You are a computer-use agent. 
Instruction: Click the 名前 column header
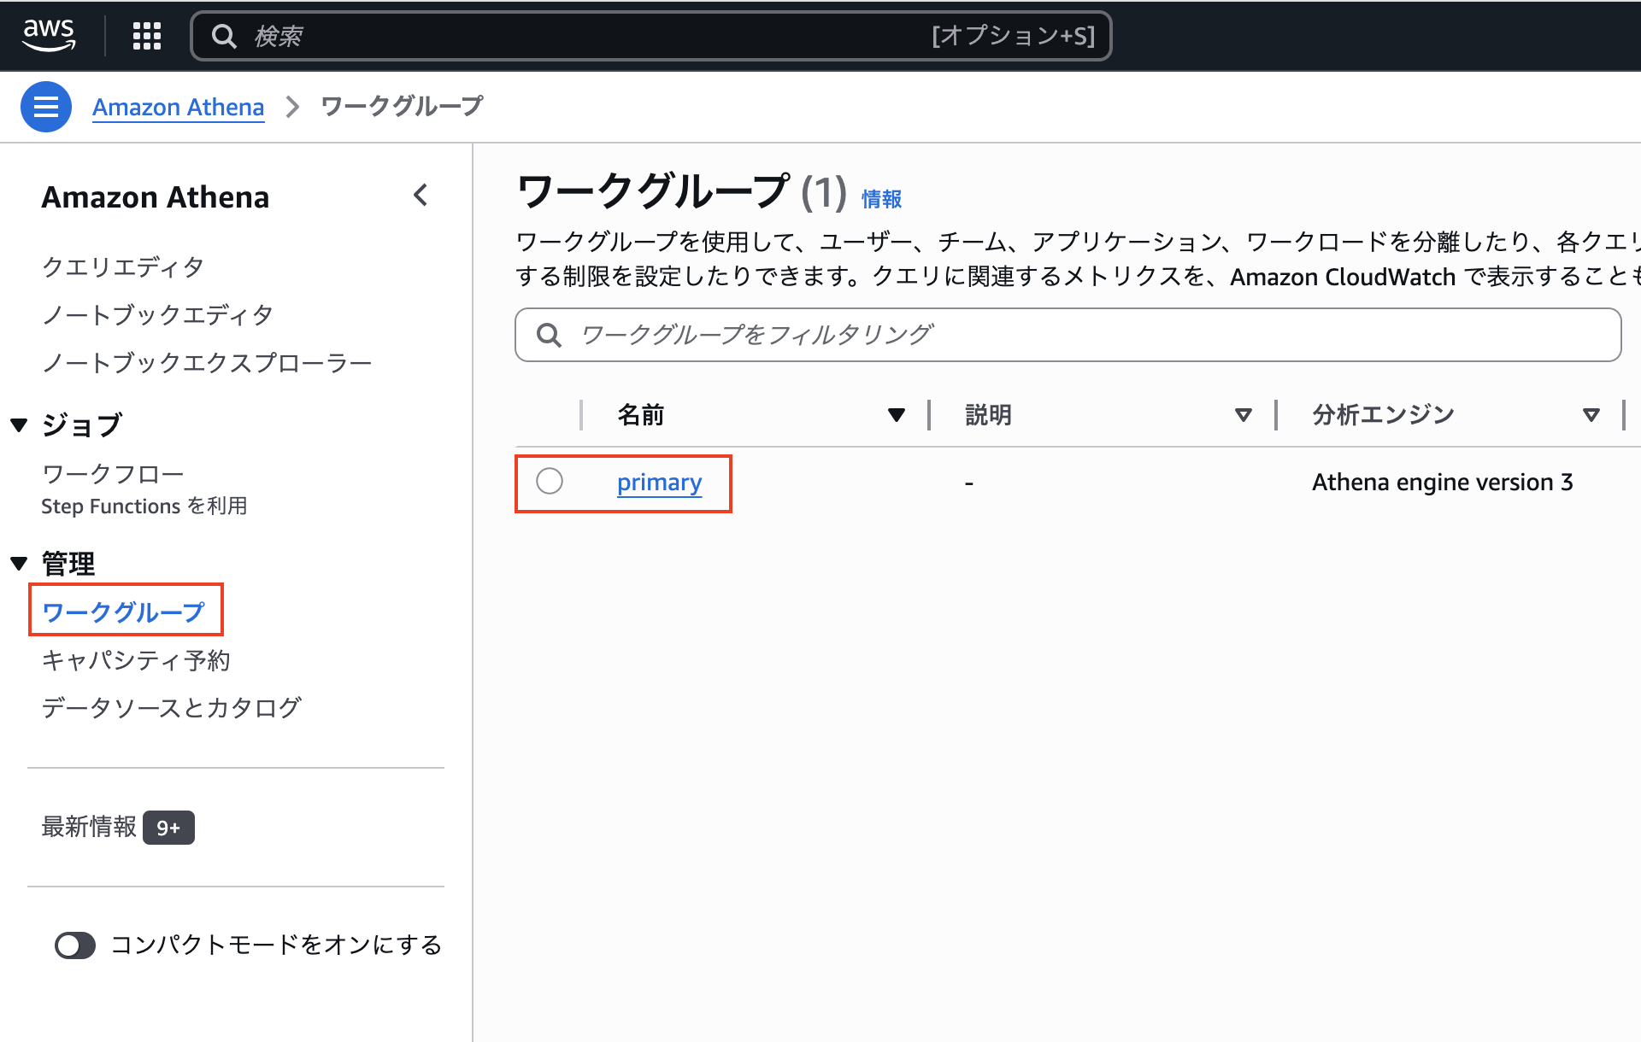point(641,415)
